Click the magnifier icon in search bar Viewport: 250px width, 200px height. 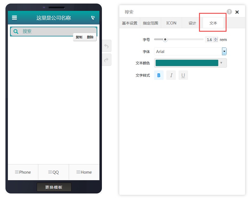[x=16, y=32]
